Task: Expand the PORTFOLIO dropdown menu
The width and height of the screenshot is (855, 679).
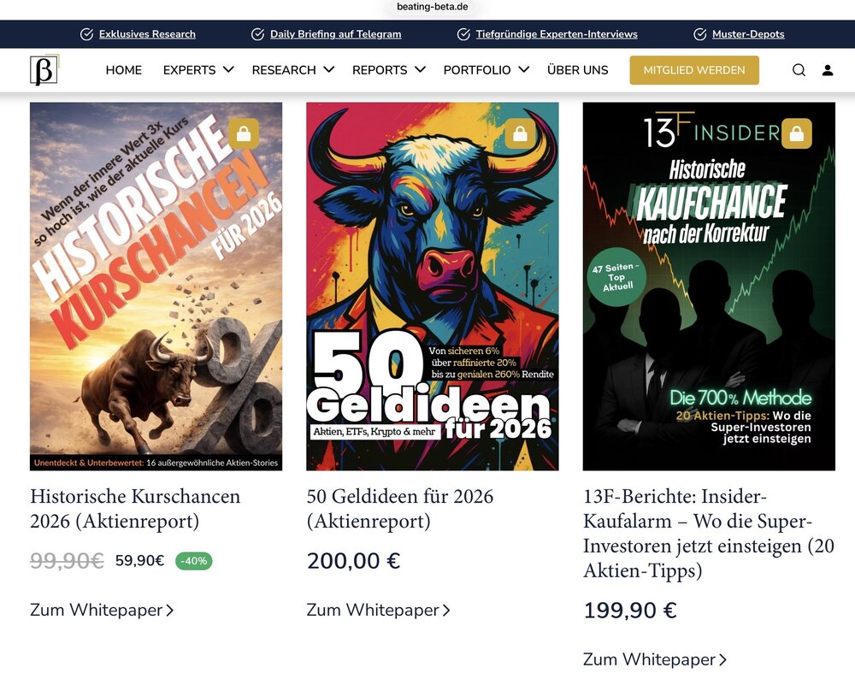Action: pyautogui.click(x=486, y=70)
